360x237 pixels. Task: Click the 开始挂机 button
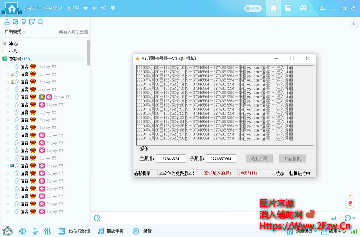point(293,159)
